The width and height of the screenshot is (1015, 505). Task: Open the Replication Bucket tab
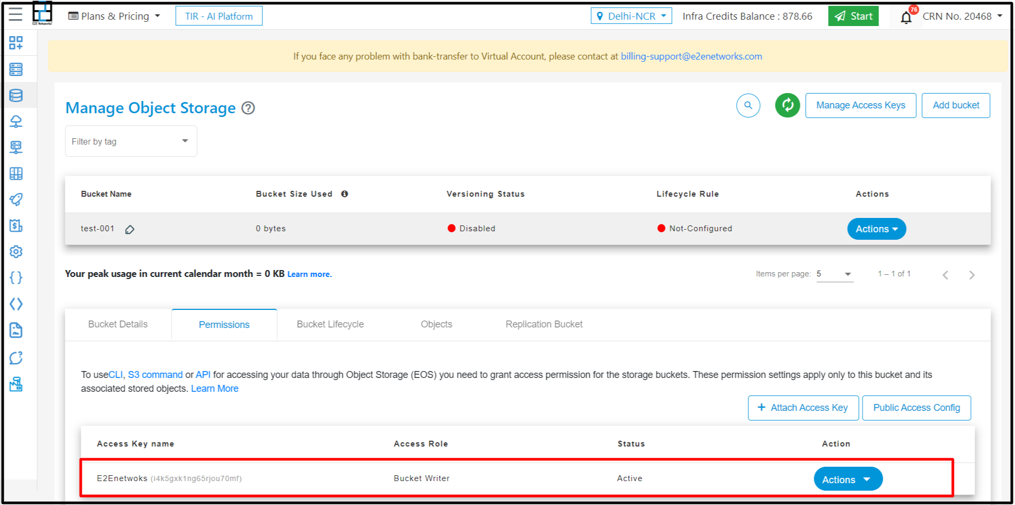[x=544, y=324]
